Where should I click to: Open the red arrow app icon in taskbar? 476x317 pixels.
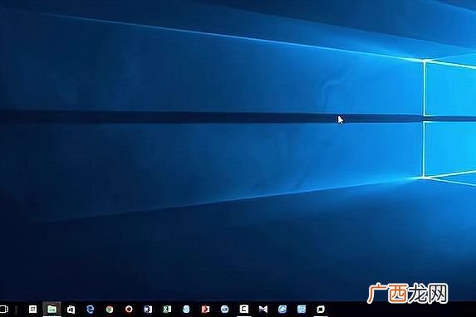point(205,309)
